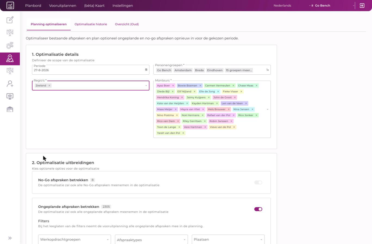Remove monteur Yarah van den Pol

click(x=183, y=133)
